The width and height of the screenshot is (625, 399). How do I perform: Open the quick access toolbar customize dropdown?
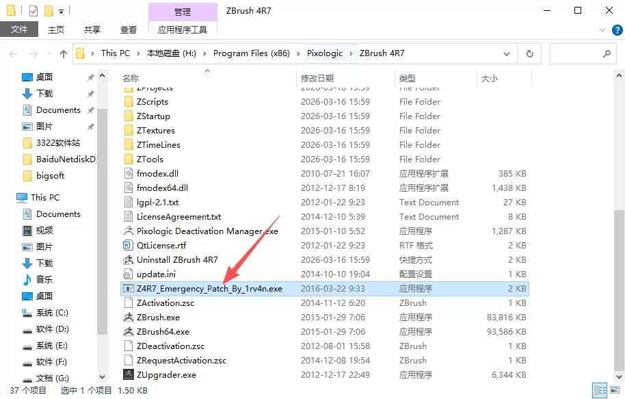click(x=61, y=11)
